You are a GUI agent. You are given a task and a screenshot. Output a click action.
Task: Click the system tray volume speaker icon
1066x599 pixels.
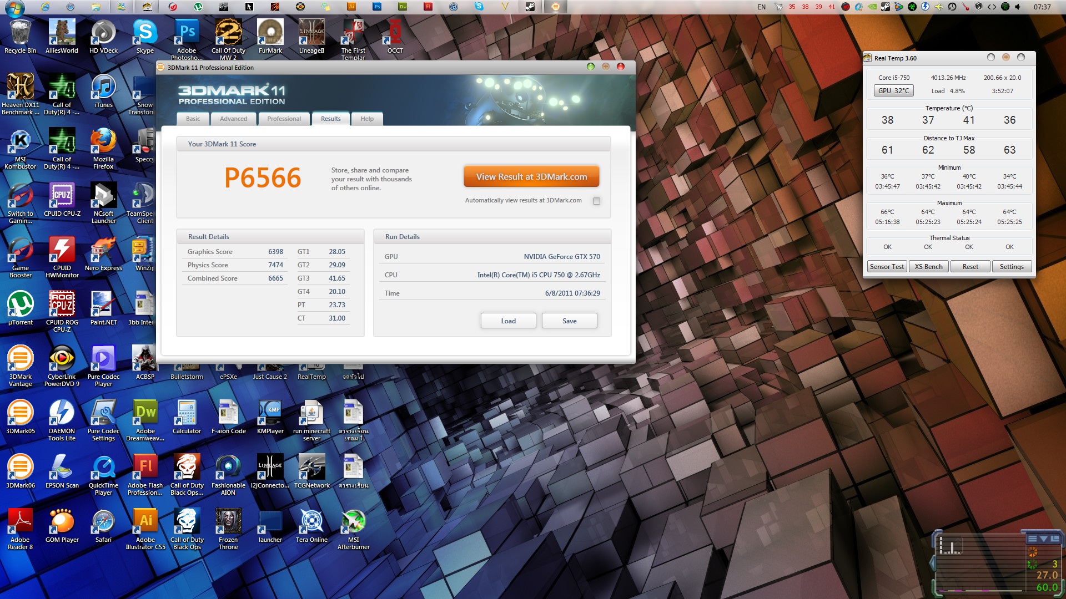[1018, 7]
